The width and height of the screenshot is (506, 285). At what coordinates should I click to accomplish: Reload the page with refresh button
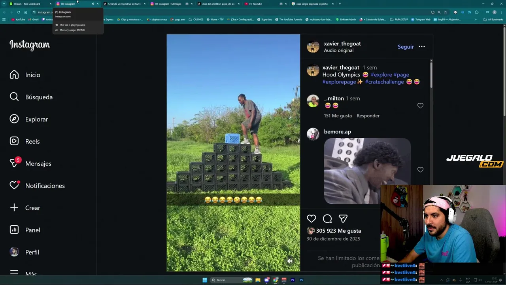coord(18,12)
